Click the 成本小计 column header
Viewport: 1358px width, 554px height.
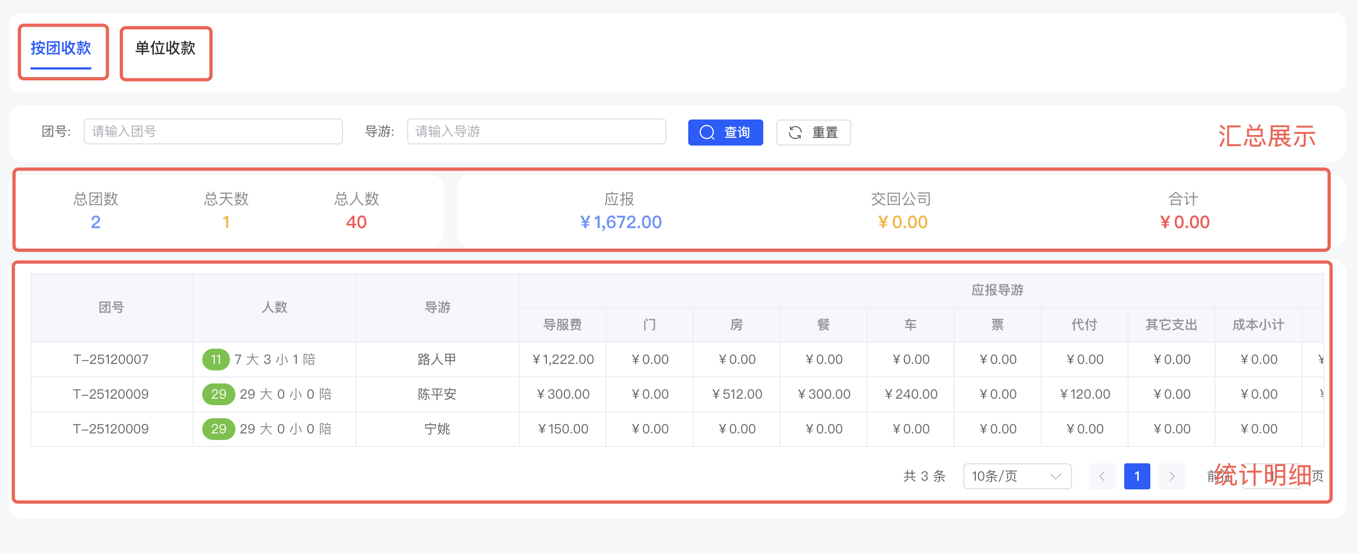pyautogui.click(x=1258, y=325)
